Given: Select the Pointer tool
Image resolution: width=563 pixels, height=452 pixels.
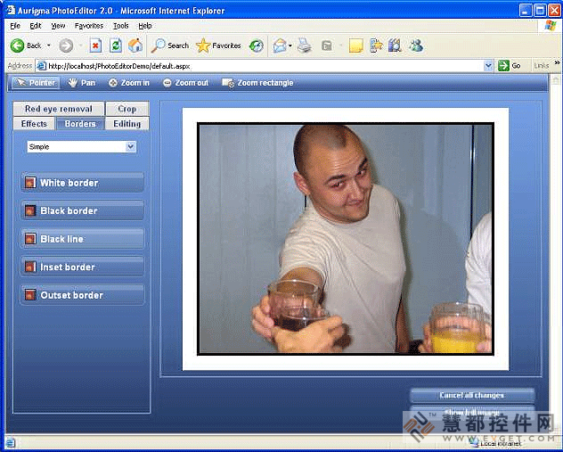Looking at the screenshot, I should 36,83.
